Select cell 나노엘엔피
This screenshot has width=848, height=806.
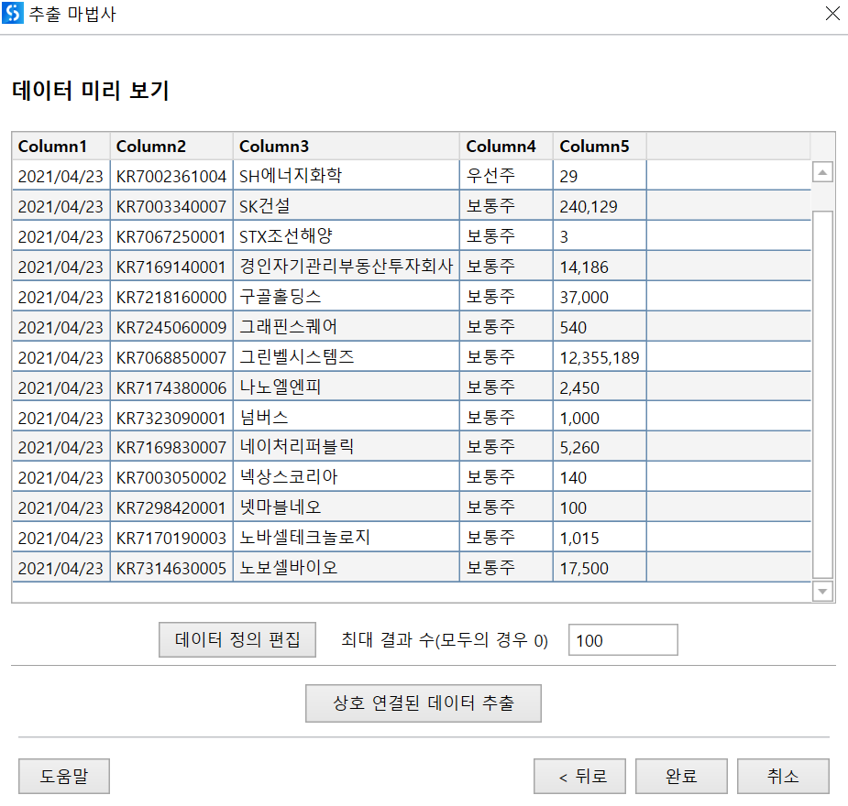coord(347,387)
